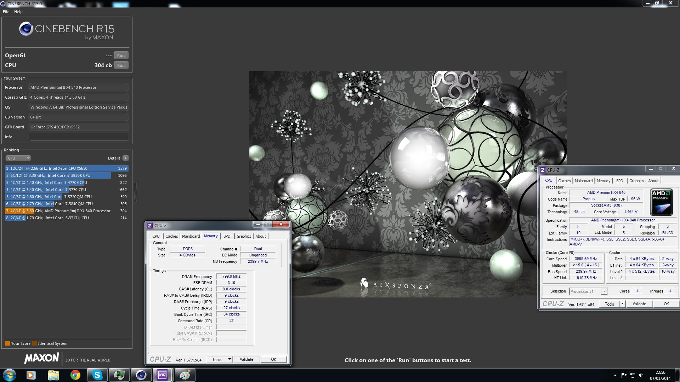The height and width of the screenshot is (382, 680).
Task: Click Validate in Memory CPU-Z window
Action: click(x=246, y=359)
